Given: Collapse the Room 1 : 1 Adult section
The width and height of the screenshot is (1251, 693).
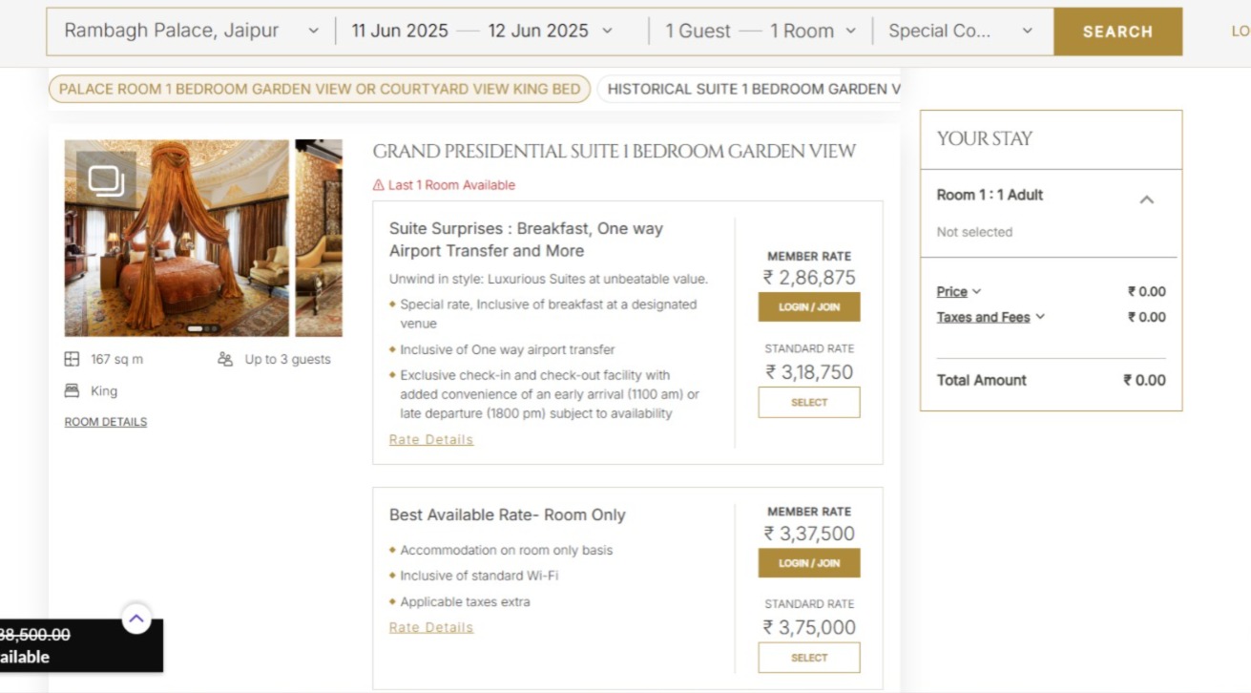Looking at the screenshot, I should (1149, 199).
